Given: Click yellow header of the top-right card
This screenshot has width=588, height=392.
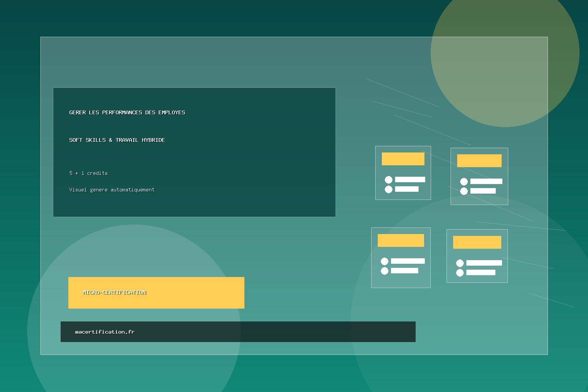Looking at the screenshot, I should pos(479,161).
